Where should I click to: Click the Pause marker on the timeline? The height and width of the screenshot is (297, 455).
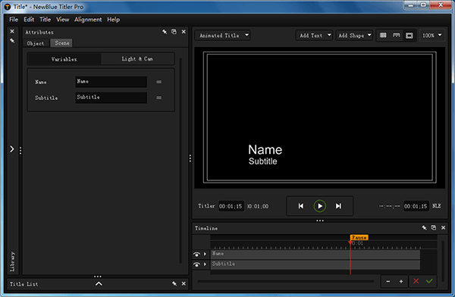[359, 238]
